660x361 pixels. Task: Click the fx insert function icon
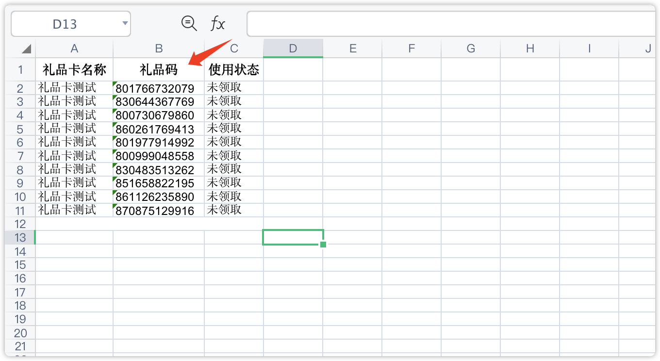217,23
